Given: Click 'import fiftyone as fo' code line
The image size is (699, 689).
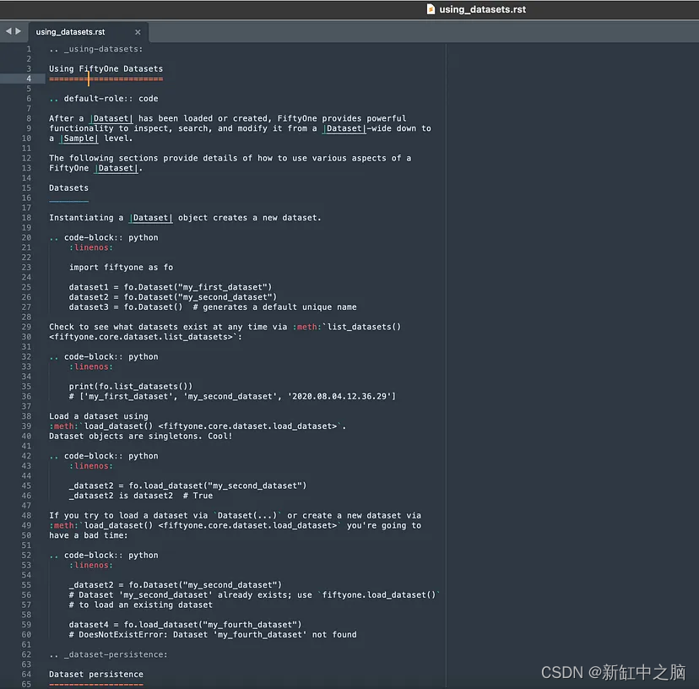Looking at the screenshot, I should coord(121,268).
